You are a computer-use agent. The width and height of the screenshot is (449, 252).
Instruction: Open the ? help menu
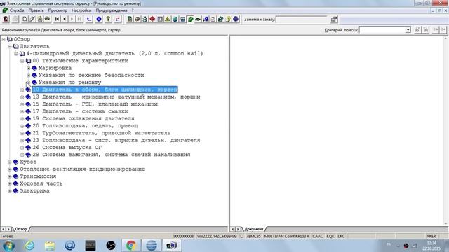tap(133, 10)
